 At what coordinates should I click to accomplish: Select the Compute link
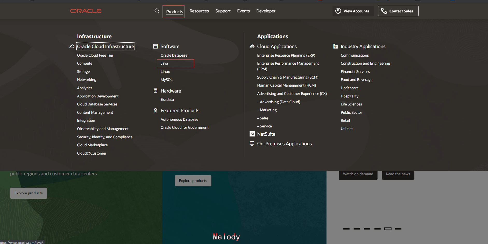coord(84,63)
